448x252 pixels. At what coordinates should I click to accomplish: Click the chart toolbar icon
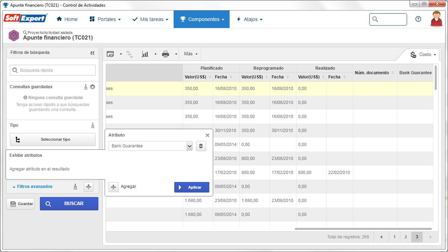145,54
